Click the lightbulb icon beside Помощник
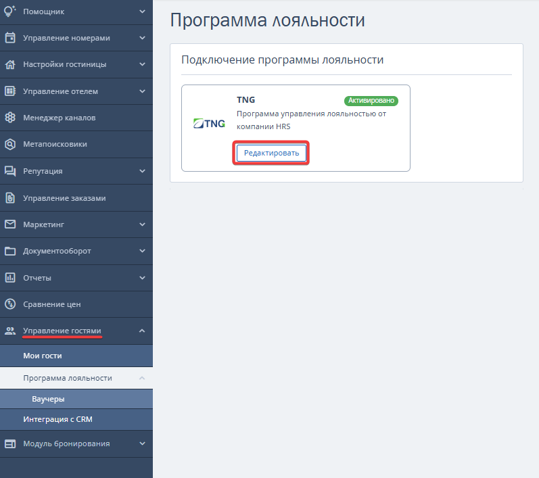The width and height of the screenshot is (539, 478). (10, 11)
